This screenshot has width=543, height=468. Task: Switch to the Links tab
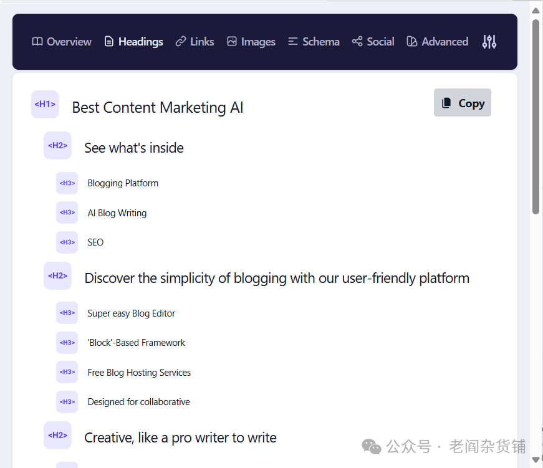[x=195, y=42]
